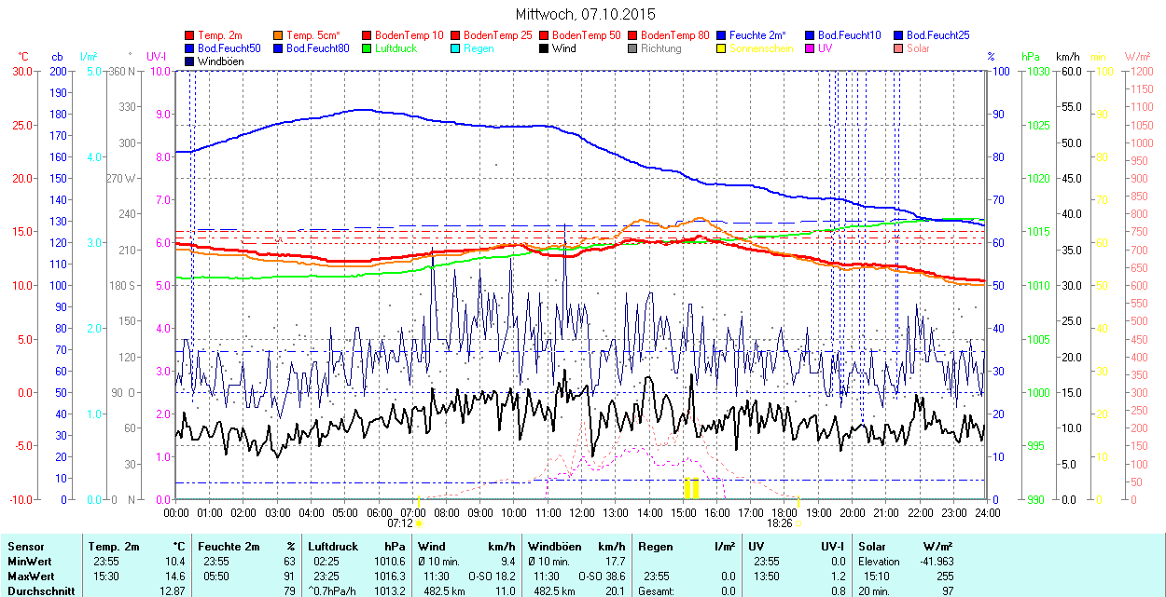Click the Windböen legend label

[220, 61]
